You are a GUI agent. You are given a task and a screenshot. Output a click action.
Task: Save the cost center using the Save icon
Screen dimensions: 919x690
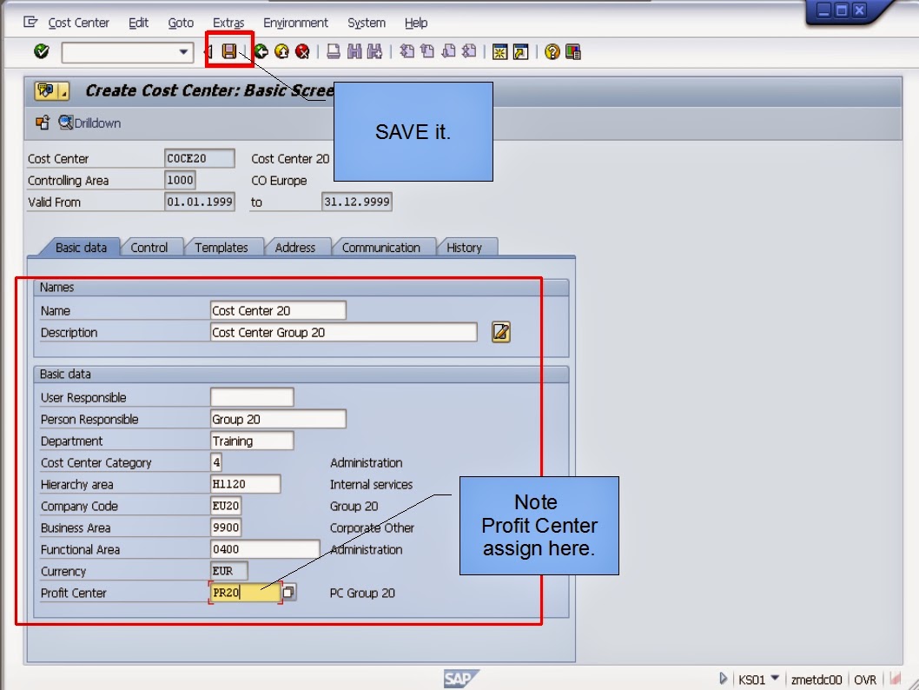pyautogui.click(x=228, y=51)
